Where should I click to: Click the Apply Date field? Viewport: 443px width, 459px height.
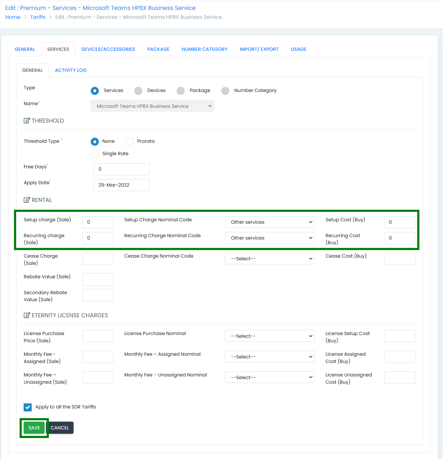tap(122, 185)
